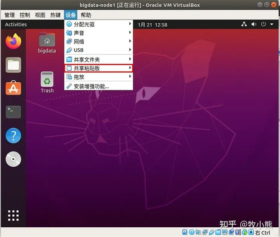
Task: Choose 声音 menu entry
Action: coord(99,33)
